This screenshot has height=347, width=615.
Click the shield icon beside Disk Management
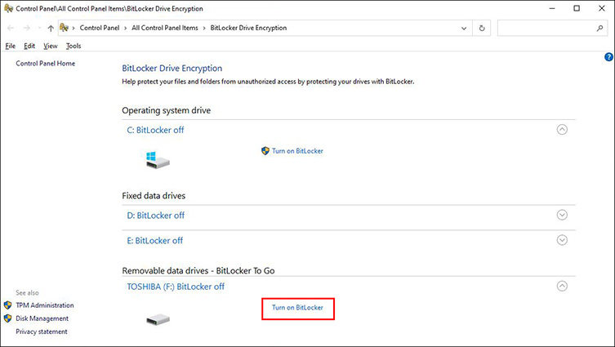(x=8, y=318)
